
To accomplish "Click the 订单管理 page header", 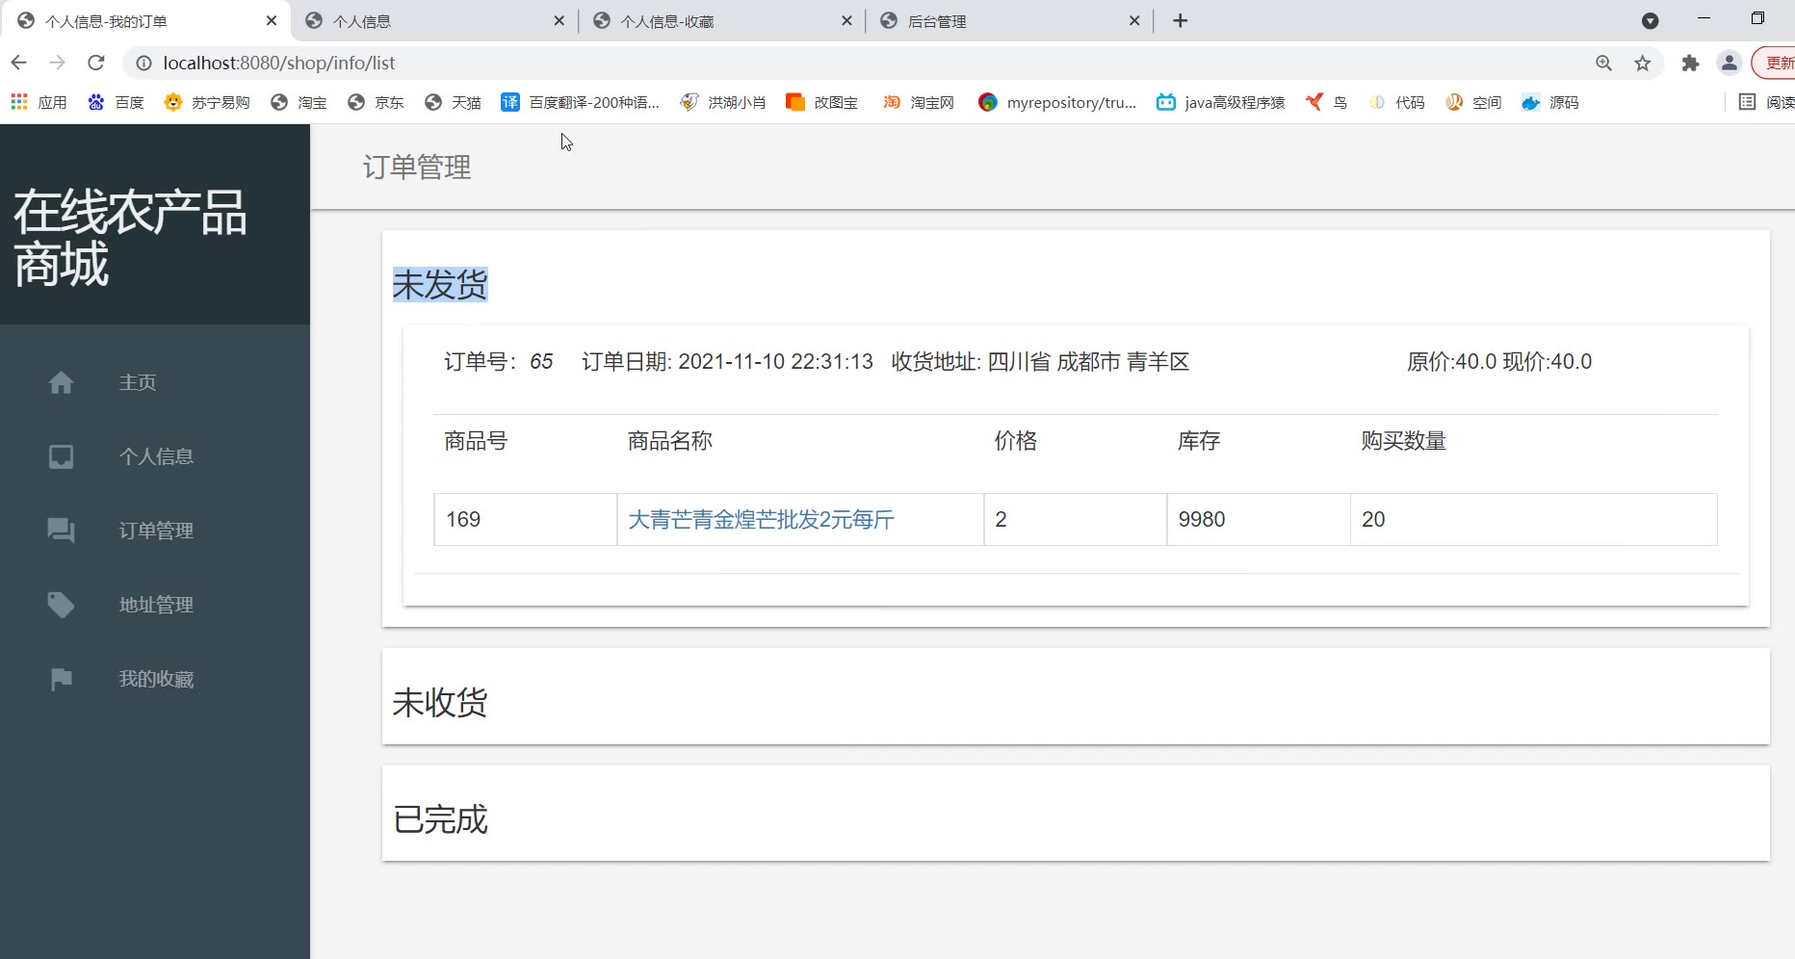I will point(417,168).
